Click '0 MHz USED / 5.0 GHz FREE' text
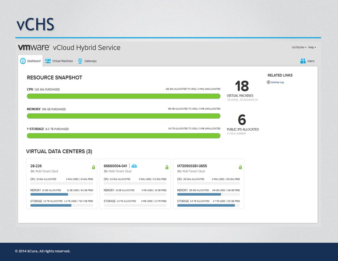Image resolution: width=338 pixels, height=261 pixels. pos(153,179)
